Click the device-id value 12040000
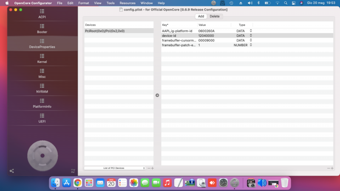Viewport: 340px width, 191px height. pyautogui.click(x=206, y=36)
